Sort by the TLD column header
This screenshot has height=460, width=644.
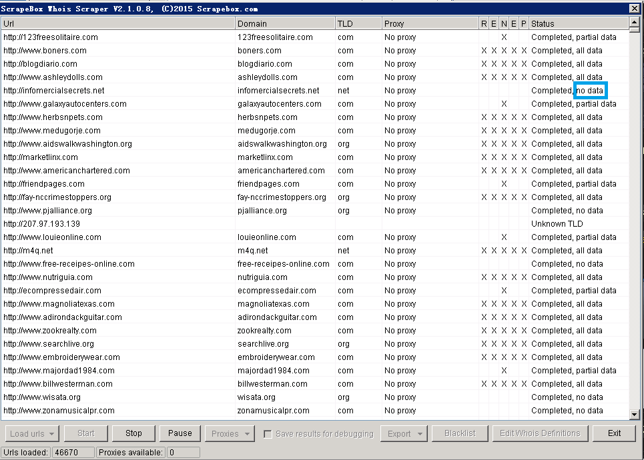358,23
